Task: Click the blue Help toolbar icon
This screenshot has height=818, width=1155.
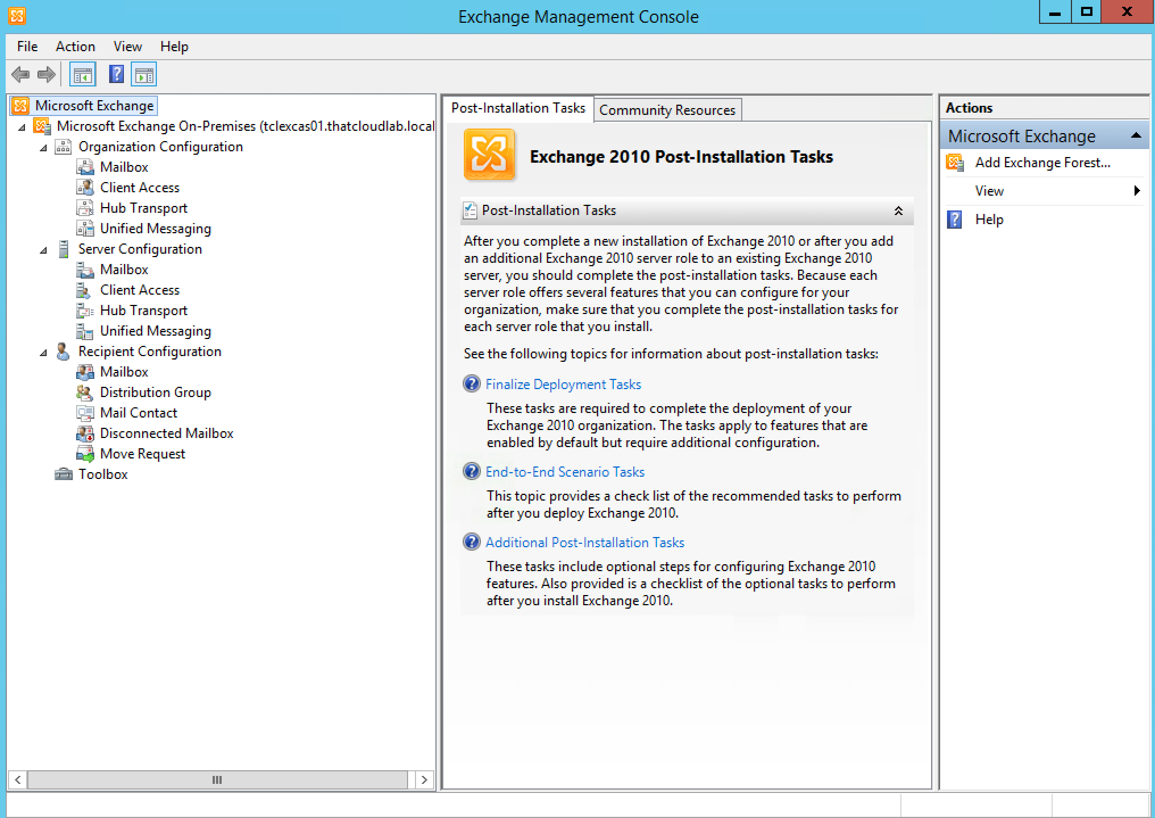Action: click(x=117, y=75)
